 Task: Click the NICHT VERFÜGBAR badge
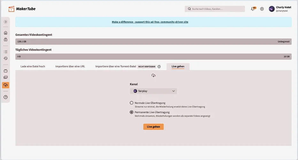point(147,67)
